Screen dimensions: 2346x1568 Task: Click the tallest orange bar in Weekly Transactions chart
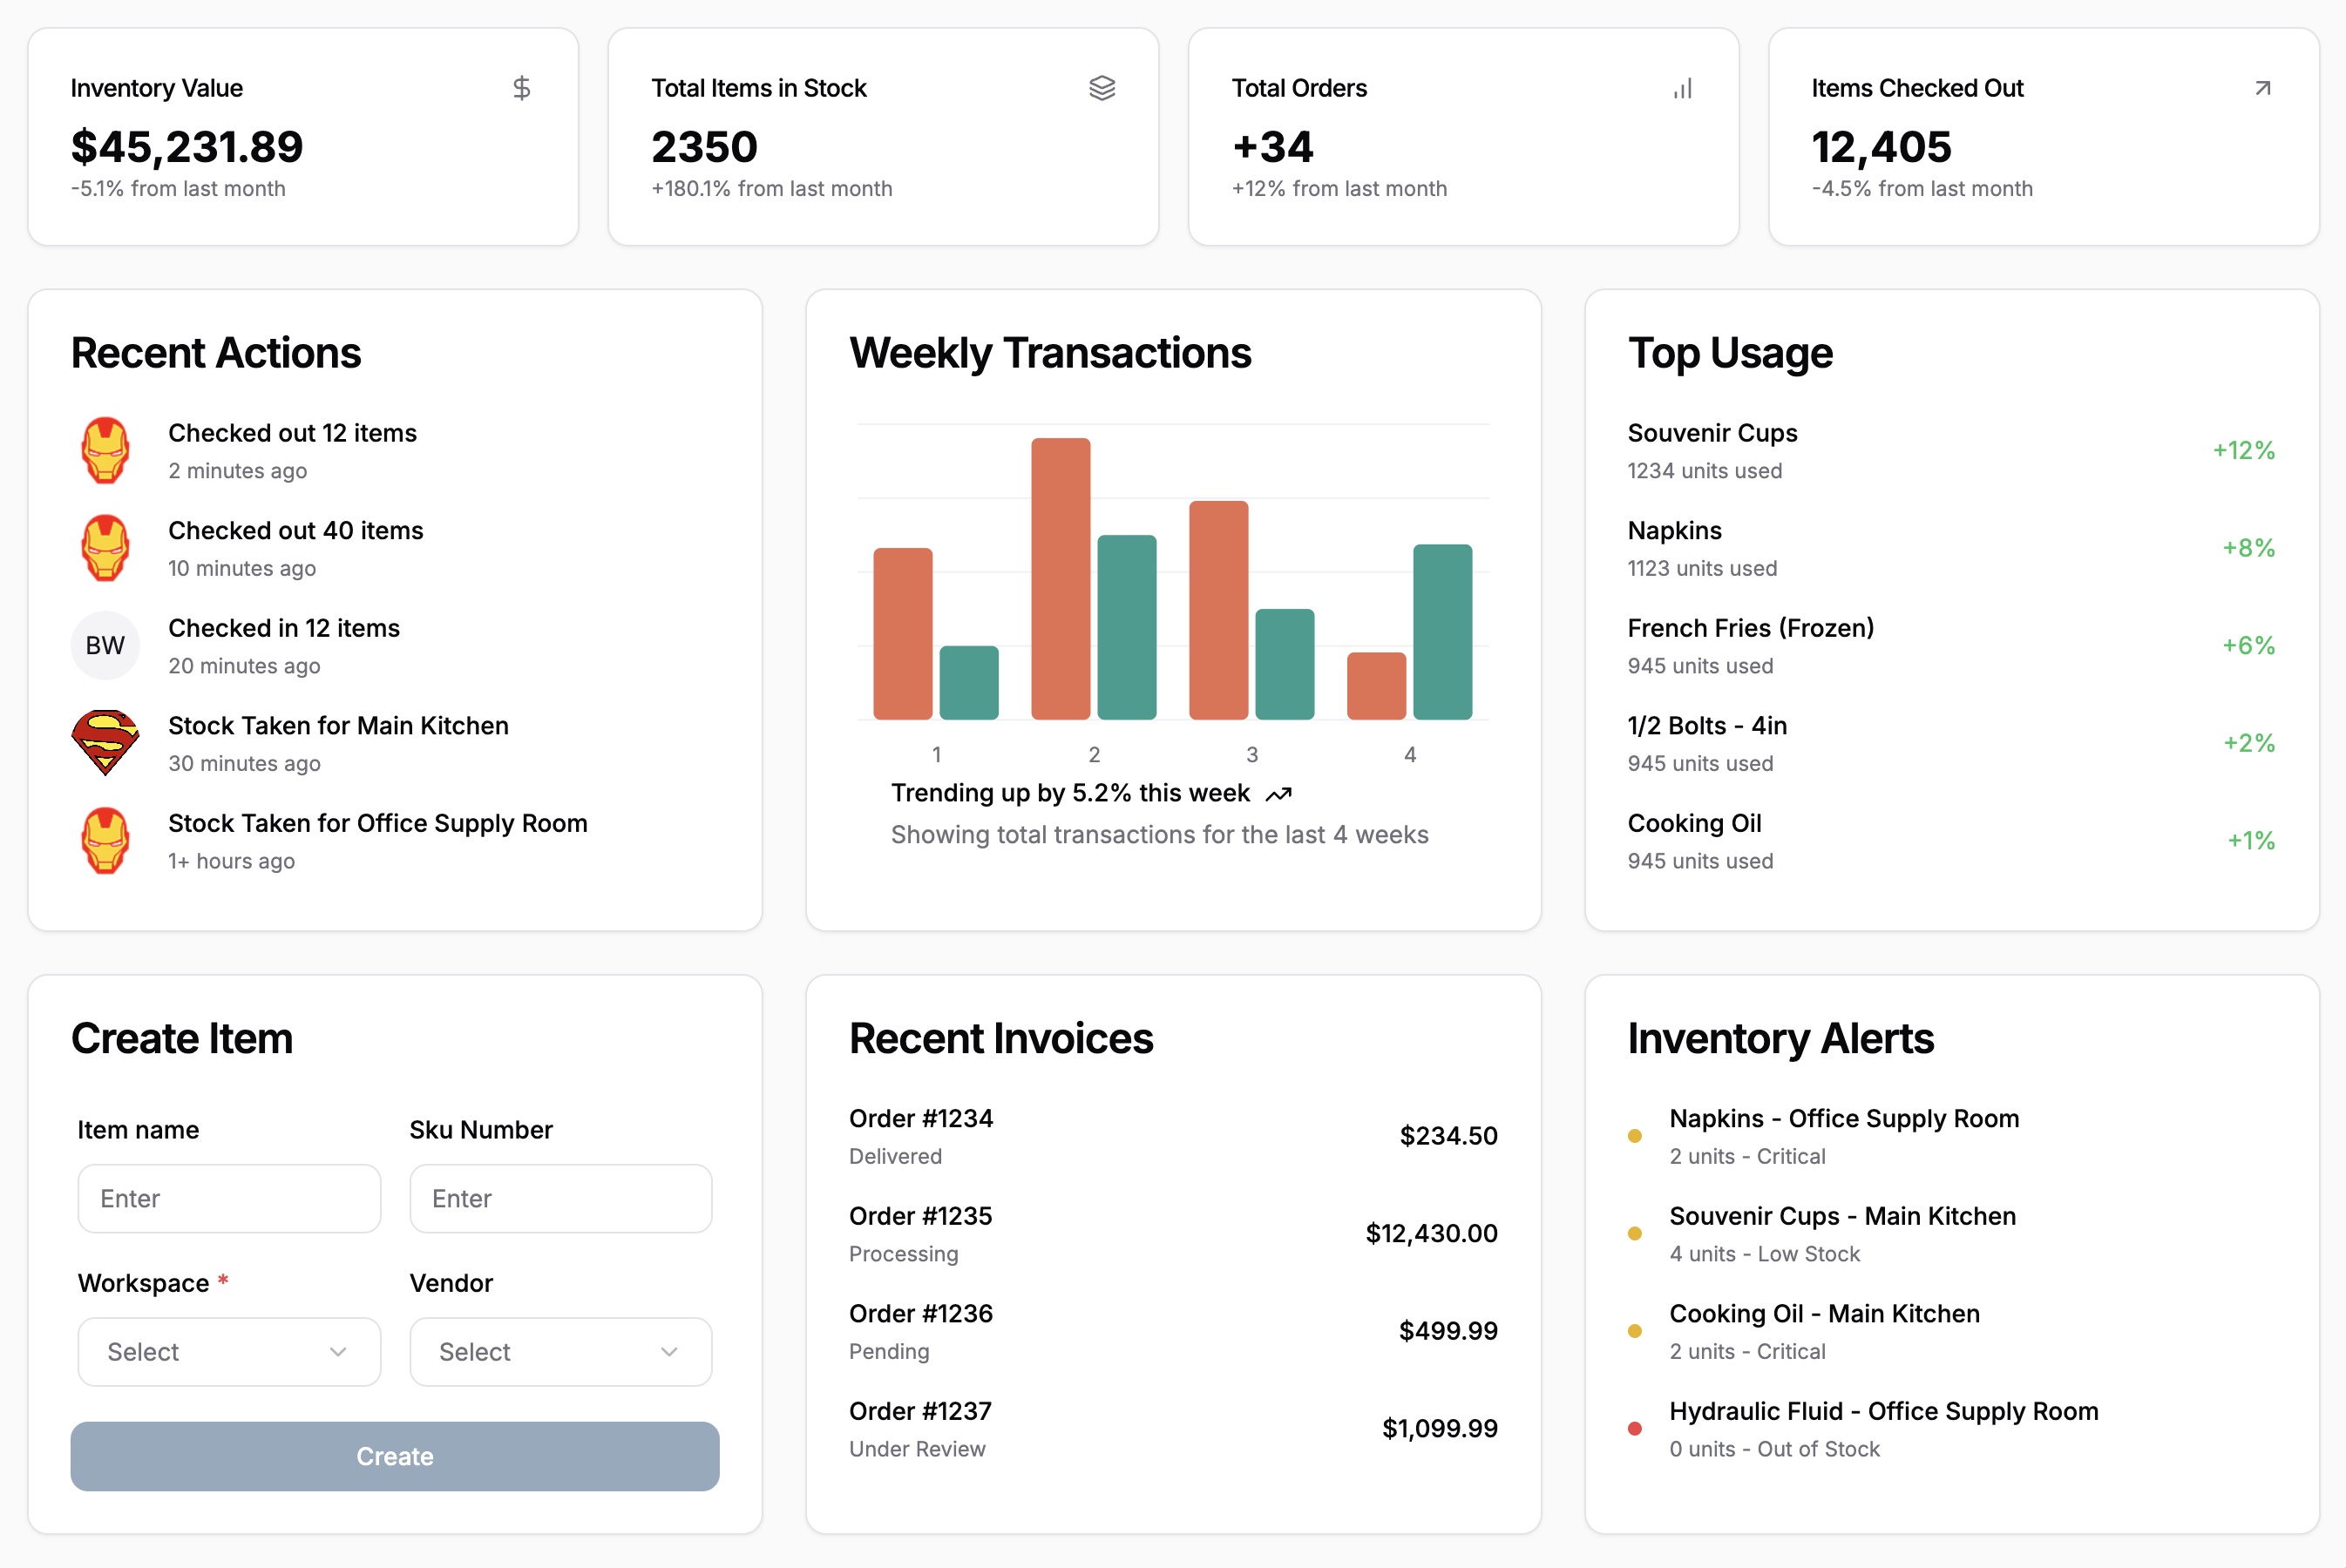1060,580
